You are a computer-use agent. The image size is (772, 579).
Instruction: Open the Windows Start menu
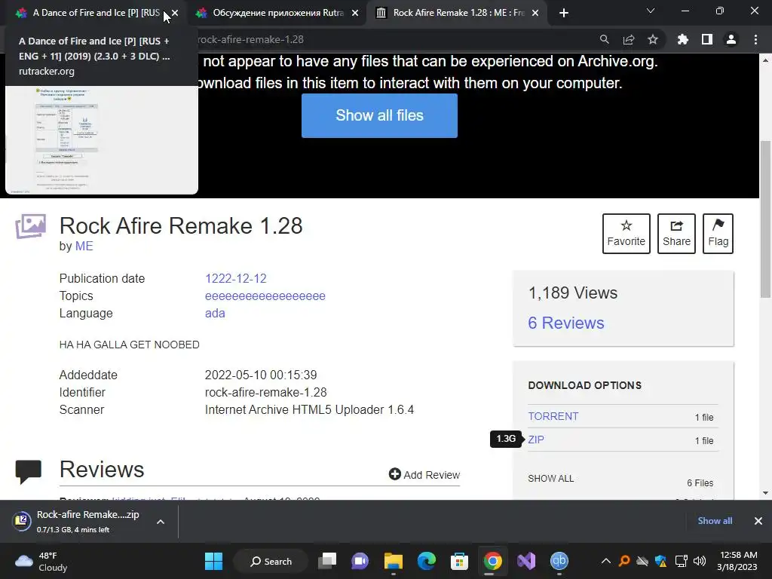pos(213,561)
